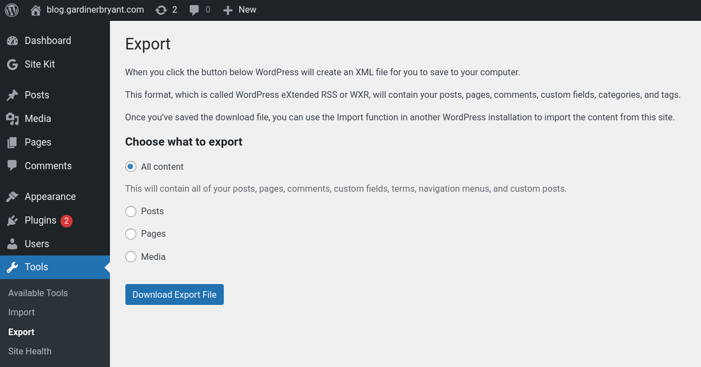
Task: Open the WordPress logo menu
Action: [x=12, y=10]
